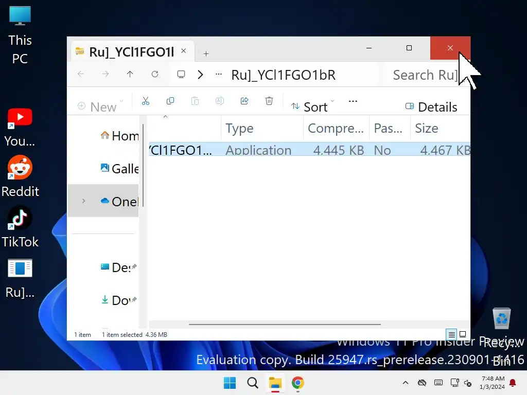
Task: Launch Google Chrome from taskbar
Action: [x=298, y=383]
